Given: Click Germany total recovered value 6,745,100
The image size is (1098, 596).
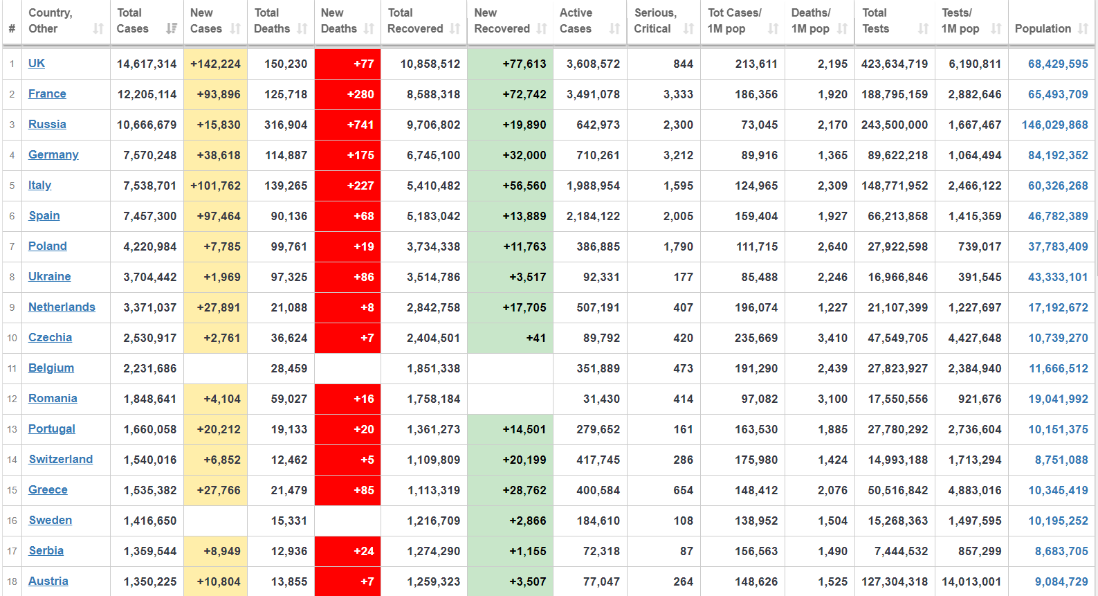Looking at the screenshot, I should click(433, 155).
